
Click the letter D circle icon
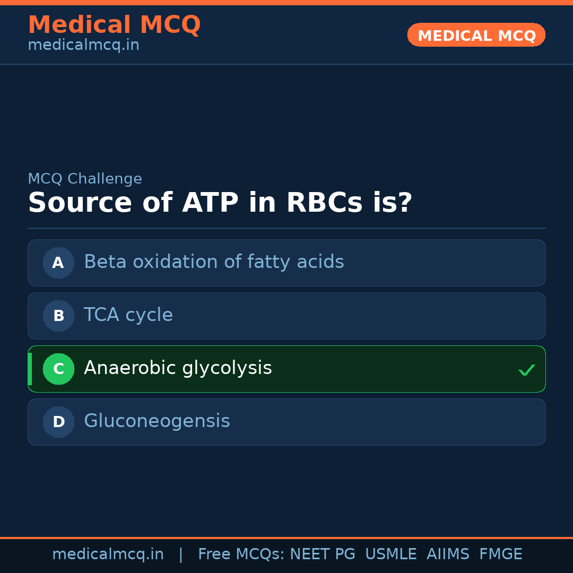(58, 422)
